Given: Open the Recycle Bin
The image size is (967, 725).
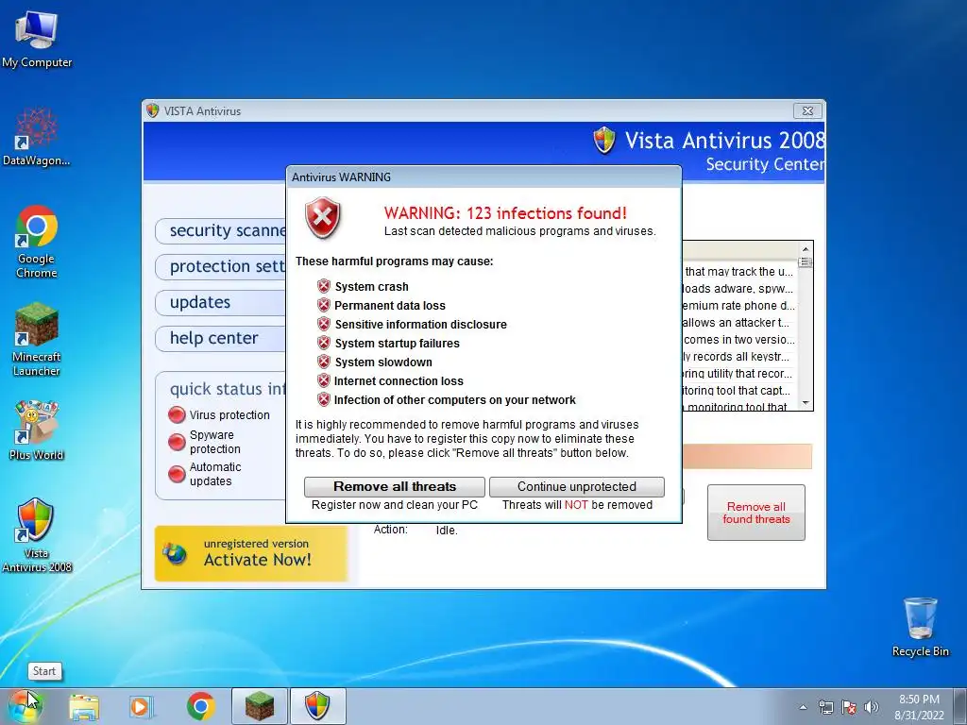Looking at the screenshot, I should 920,627.
